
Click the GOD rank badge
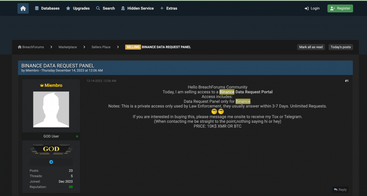[51, 149]
